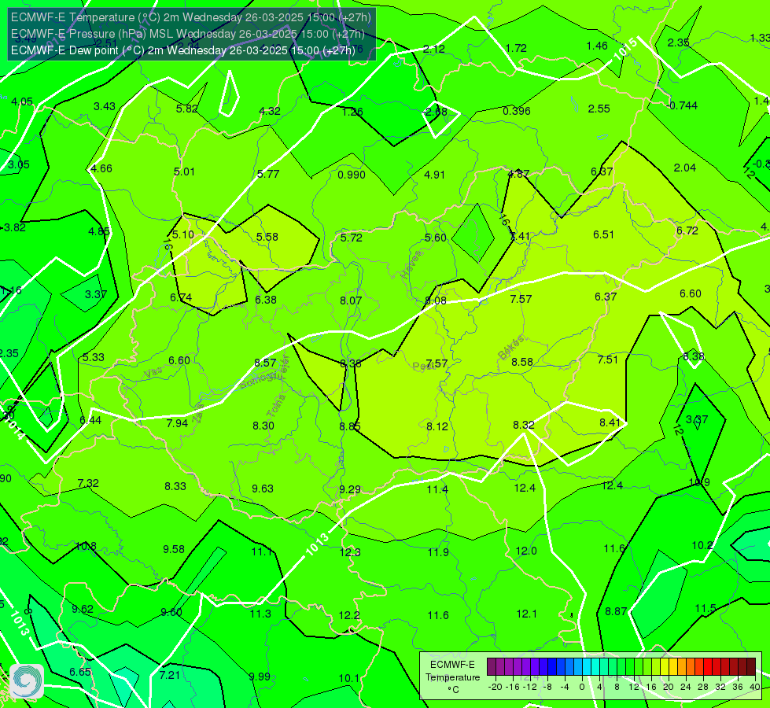Click the dew point value 6.65
The width and height of the screenshot is (770, 708).
coord(80,672)
